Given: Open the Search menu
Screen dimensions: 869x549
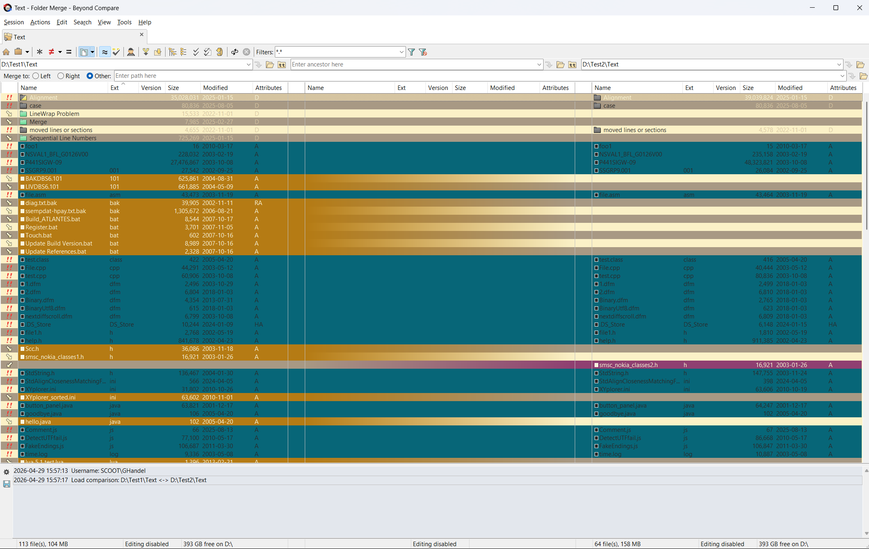Looking at the screenshot, I should pyautogui.click(x=82, y=22).
